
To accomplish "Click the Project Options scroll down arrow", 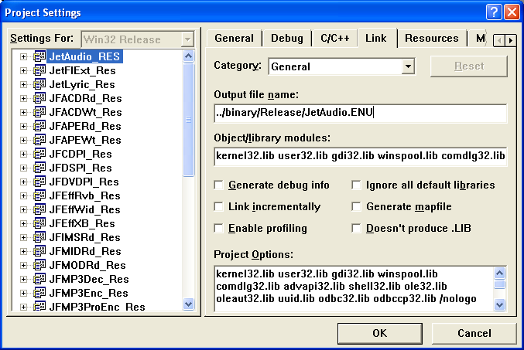I will click(499, 304).
